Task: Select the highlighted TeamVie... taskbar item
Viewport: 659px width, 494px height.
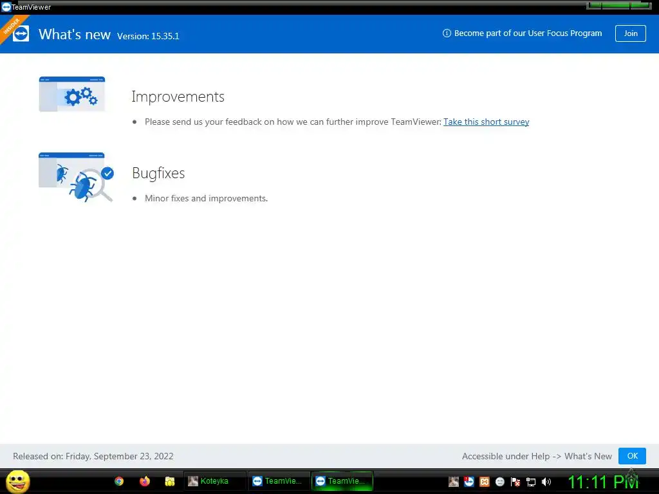Action: (x=342, y=481)
